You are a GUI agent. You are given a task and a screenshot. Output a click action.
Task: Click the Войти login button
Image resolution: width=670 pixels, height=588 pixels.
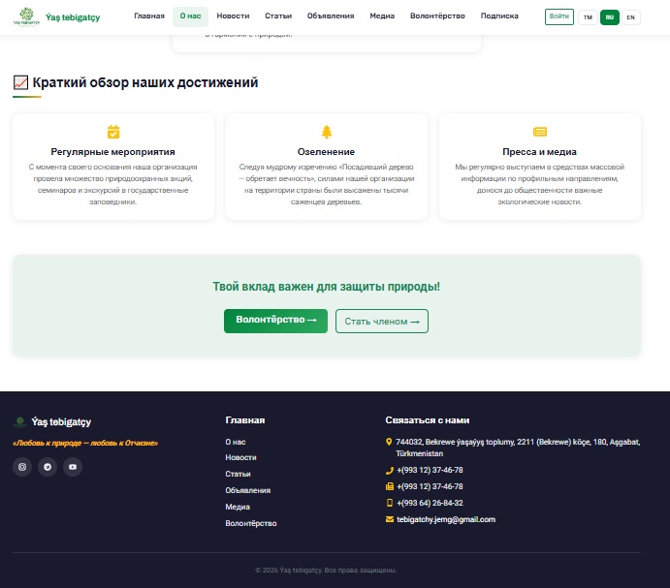558,16
